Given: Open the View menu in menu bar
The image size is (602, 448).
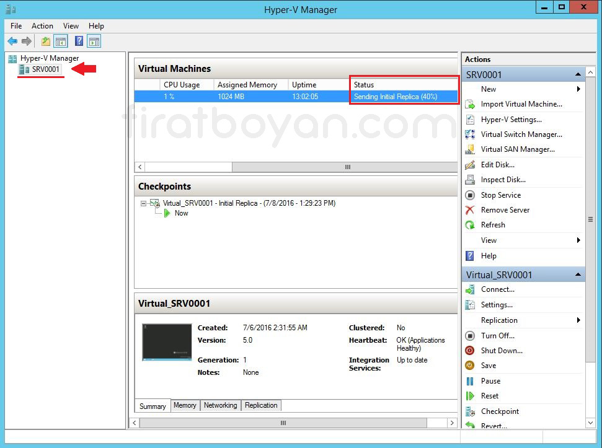Looking at the screenshot, I should click(x=71, y=25).
